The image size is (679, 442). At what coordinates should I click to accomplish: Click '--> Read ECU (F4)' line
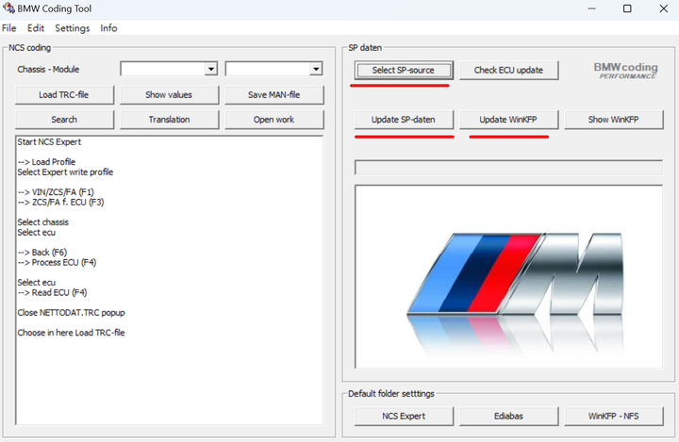click(52, 293)
